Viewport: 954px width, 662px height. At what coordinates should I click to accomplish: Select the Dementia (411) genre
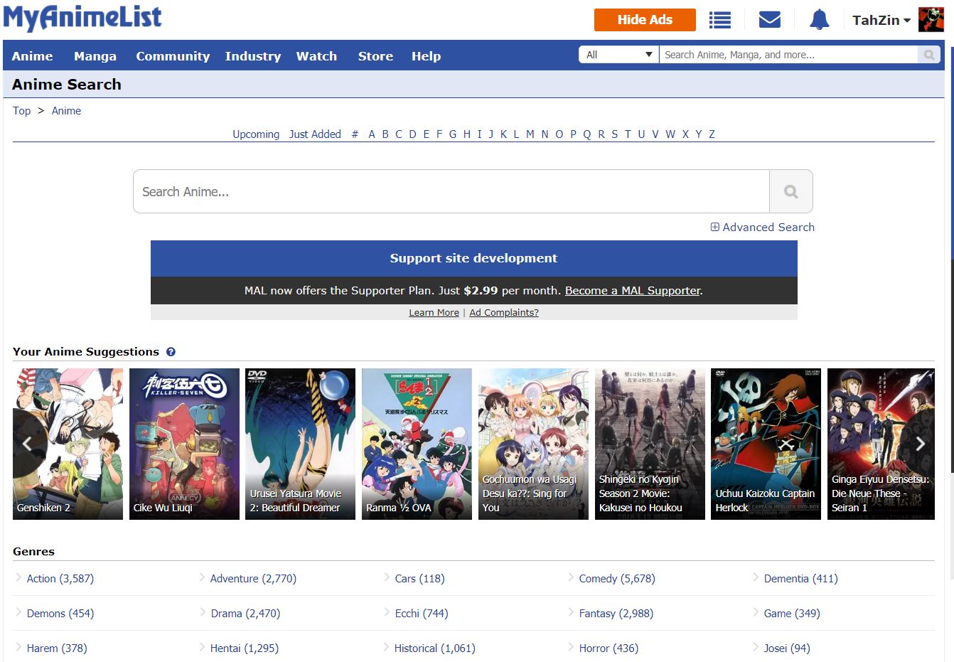(x=800, y=578)
